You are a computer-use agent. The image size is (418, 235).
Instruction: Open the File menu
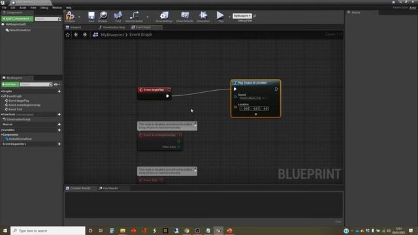5,8
